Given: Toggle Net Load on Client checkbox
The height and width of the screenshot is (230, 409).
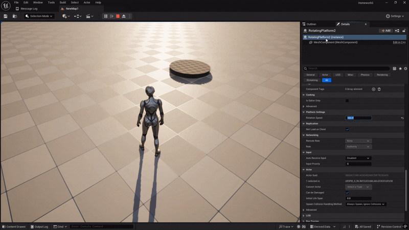Looking at the screenshot, I should (347, 129).
